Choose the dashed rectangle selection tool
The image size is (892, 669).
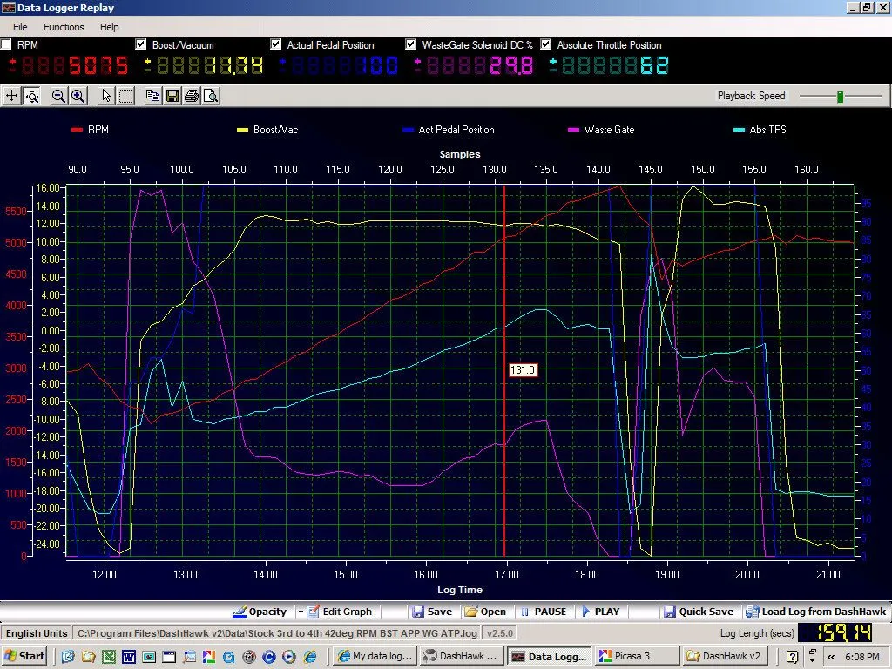pos(125,96)
